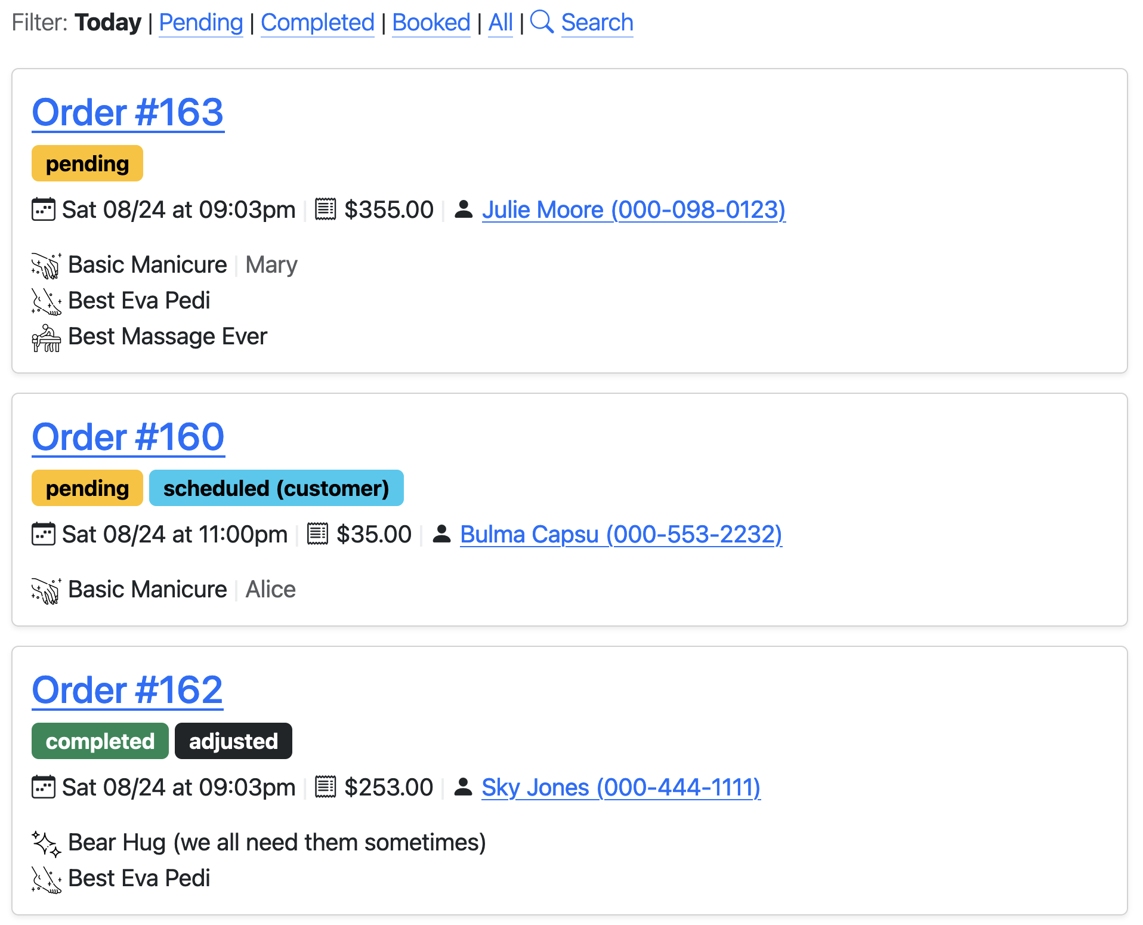Open Order #160 details

pos(128,437)
